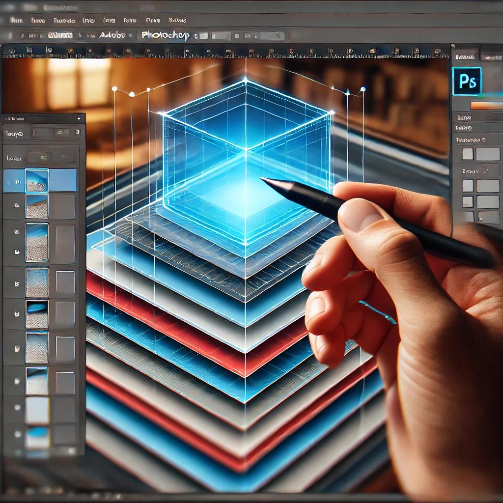
Task: Toggle visibility of the highlighted blue layer
Action: (18, 182)
